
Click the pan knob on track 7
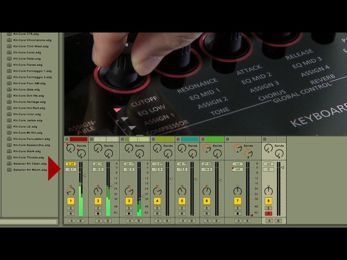tap(237, 191)
